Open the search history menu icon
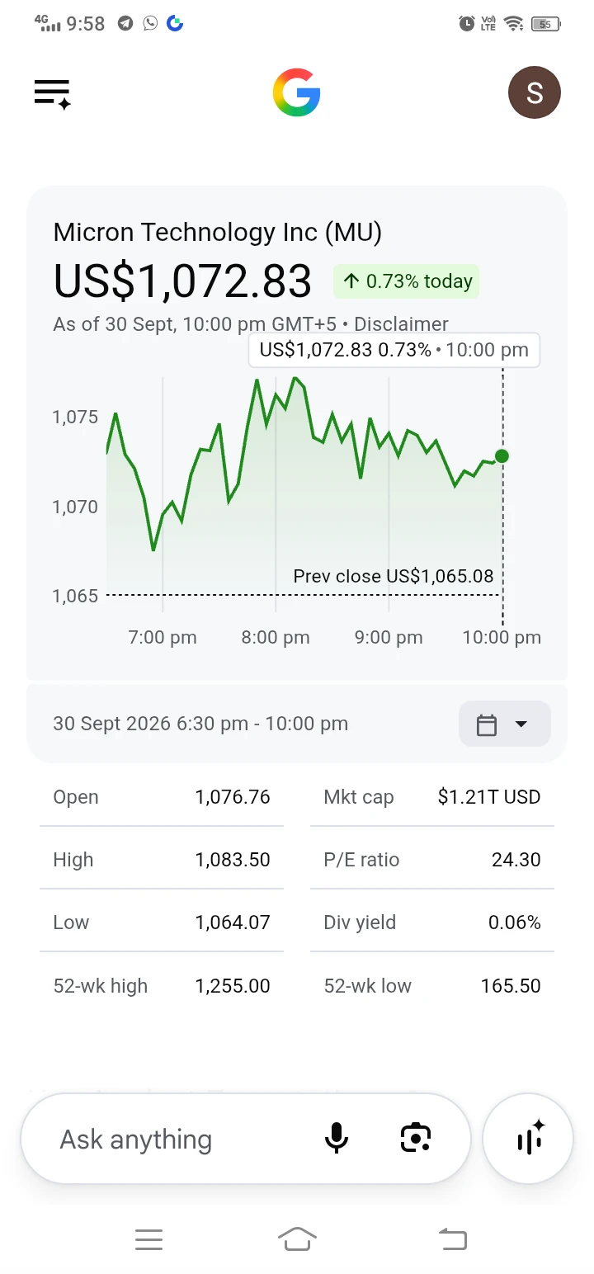594x1274 pixels. pyautogui.click(x=53, y=93)
